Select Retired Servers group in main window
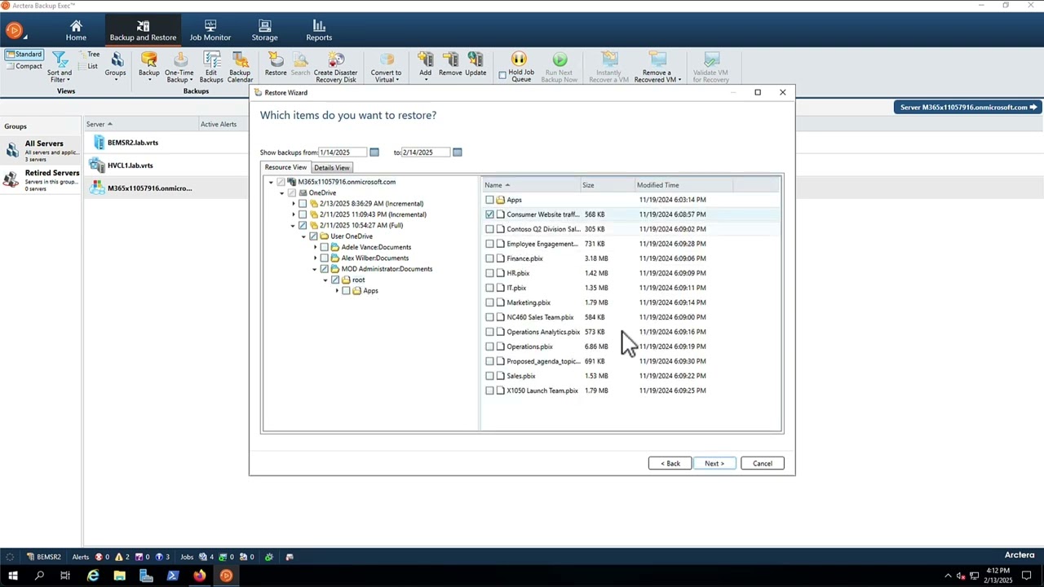The height and width of the screenshot is (587, 1044). click(x=42, y=180)
